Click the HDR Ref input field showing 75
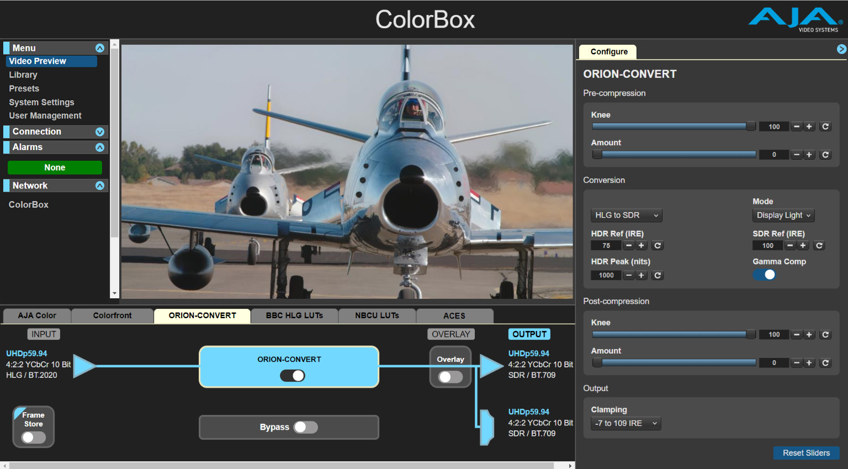The height and width of the screenshot is (469, 848). coord(605,245)
